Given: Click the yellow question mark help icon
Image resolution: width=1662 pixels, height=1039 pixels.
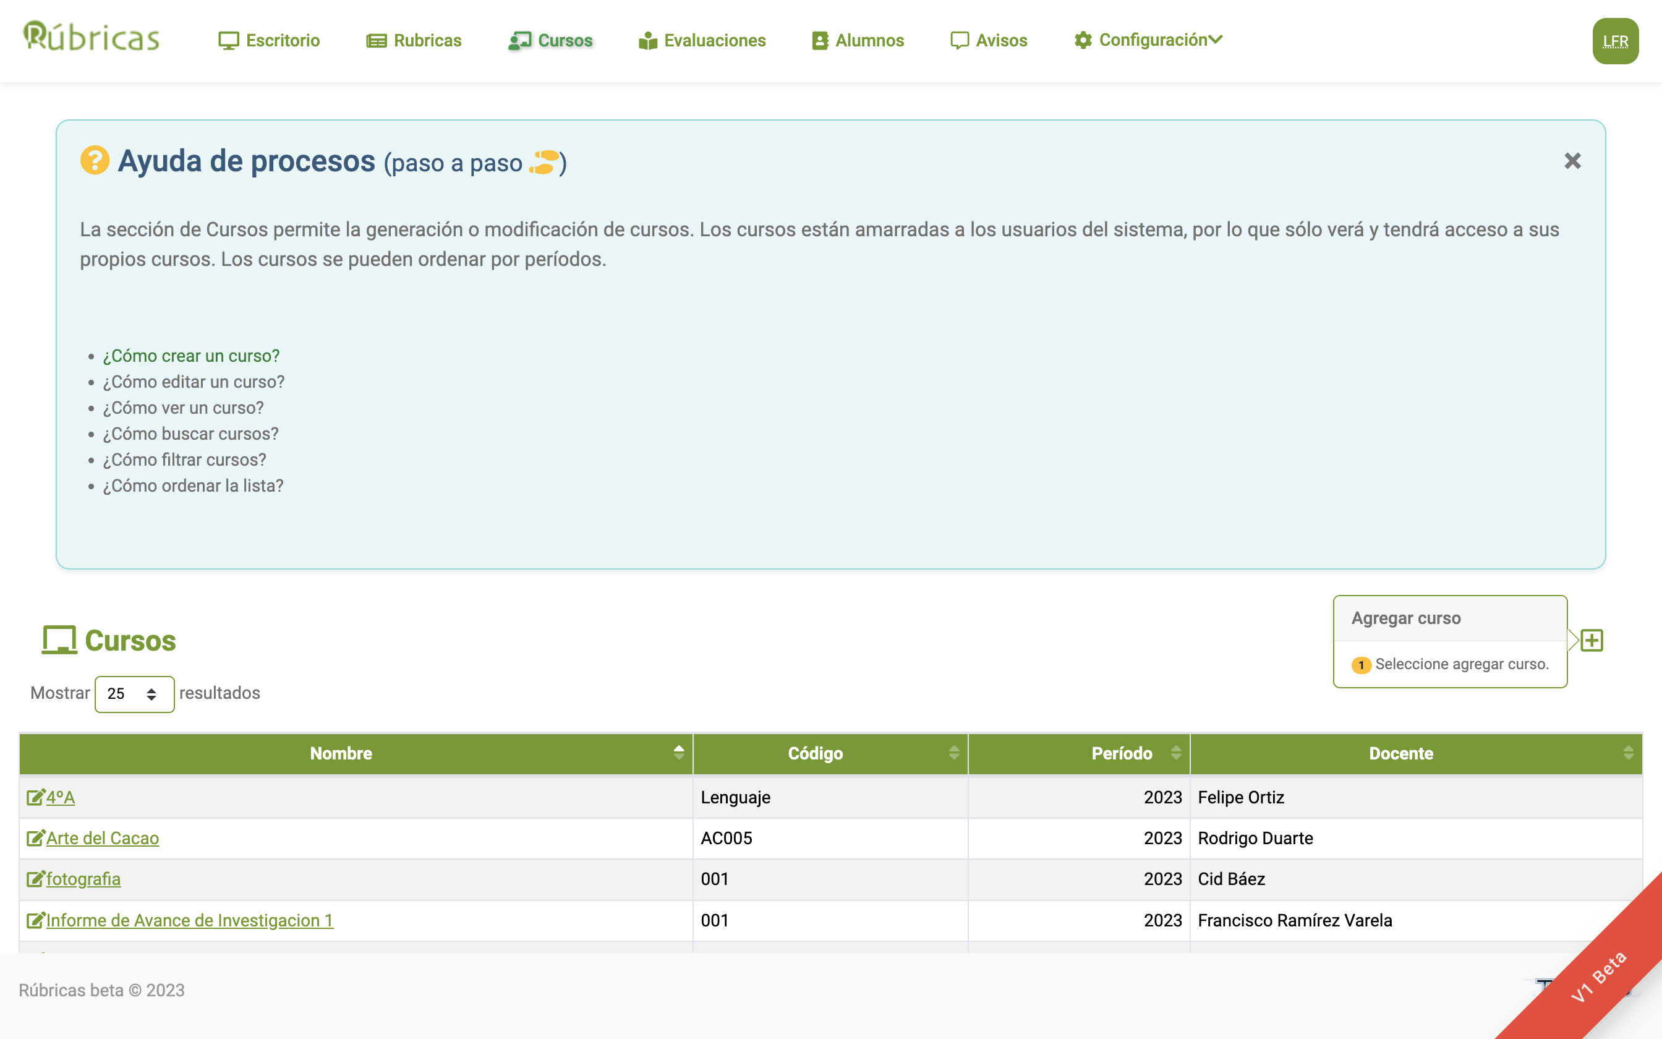Looking at the screenshot, I should coord(95,161).
